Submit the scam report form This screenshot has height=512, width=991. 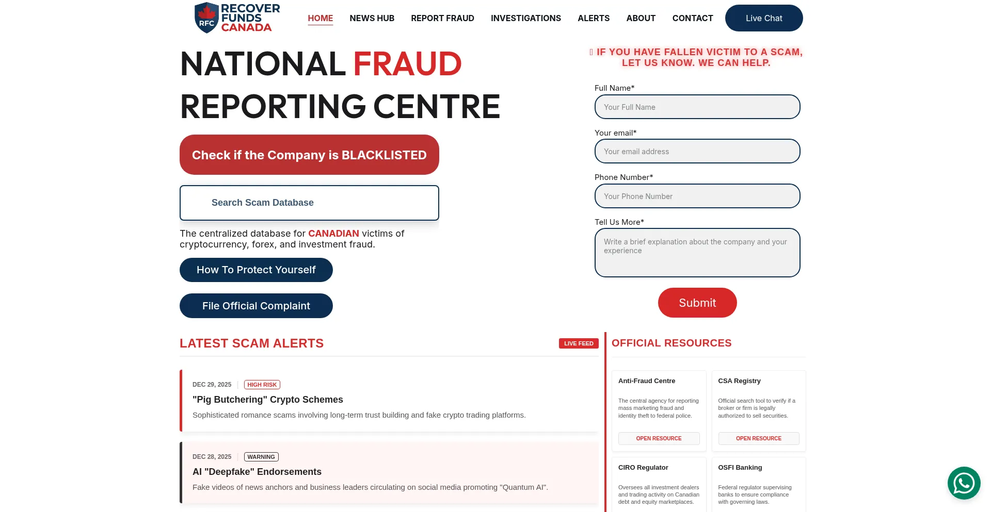click(x=697, y=303)
